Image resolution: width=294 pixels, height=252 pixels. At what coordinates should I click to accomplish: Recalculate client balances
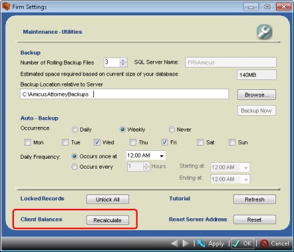coord(107,220)
